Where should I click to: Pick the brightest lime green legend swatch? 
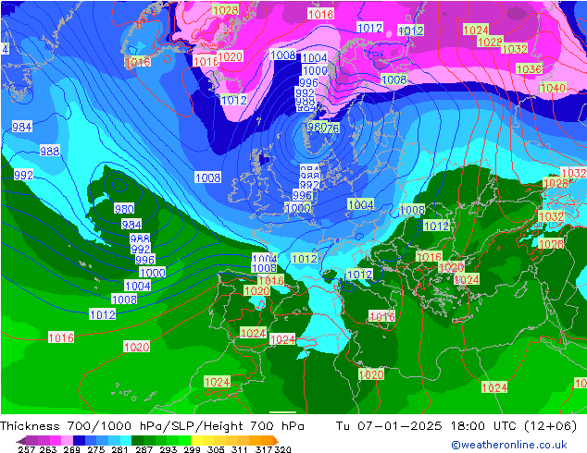(185, 440)
